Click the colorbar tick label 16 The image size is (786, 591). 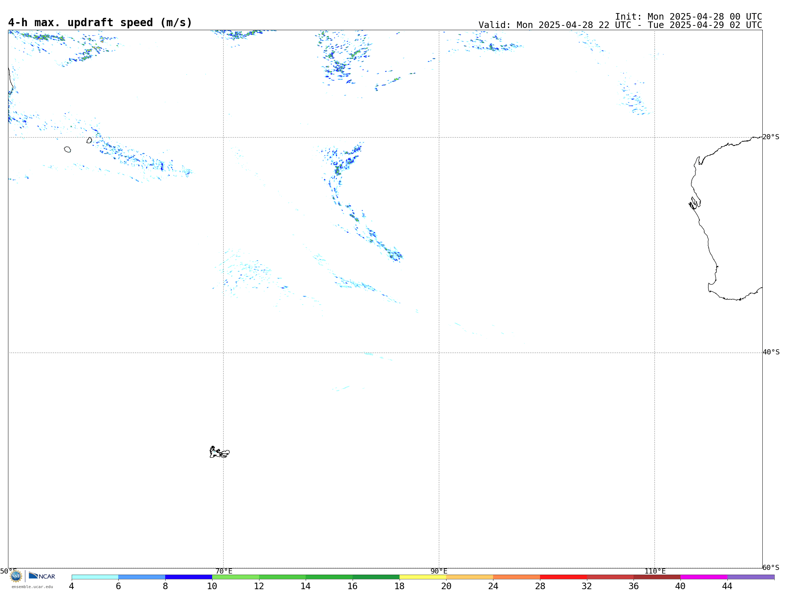(353, 586)
